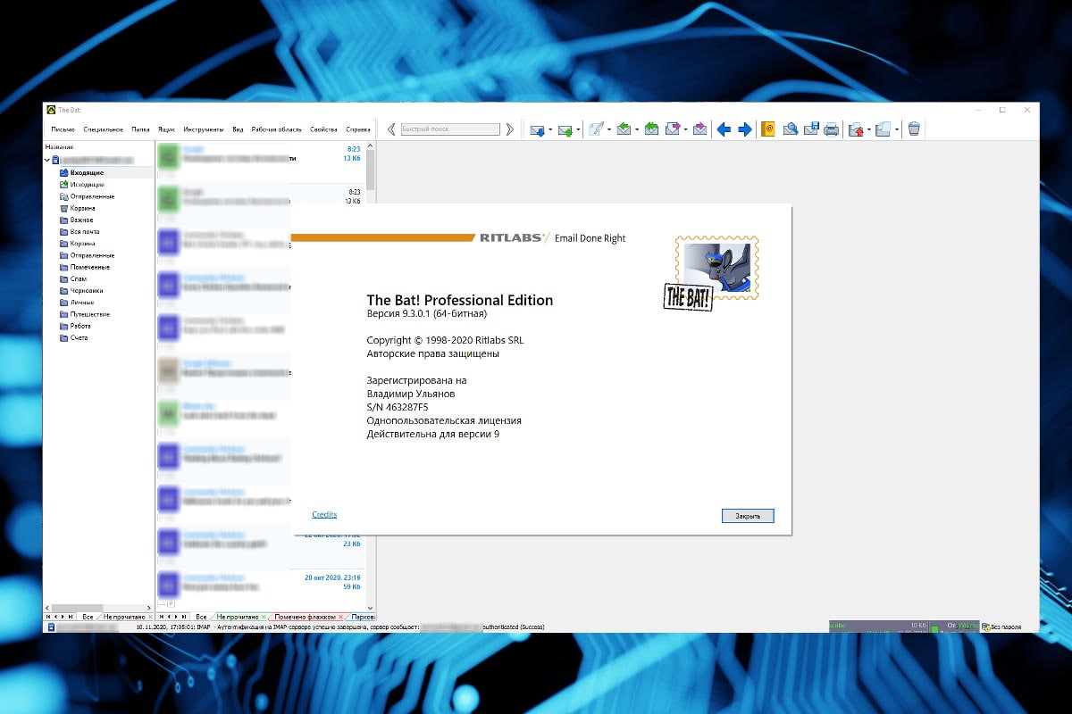Select the Не прочитано tab under folder tree
This screenshot has width=1072, height=714.
[x=124, y=617]
